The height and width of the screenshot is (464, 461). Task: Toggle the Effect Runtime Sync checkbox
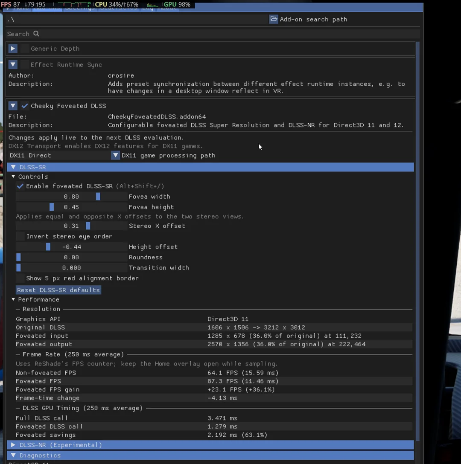tap(25, 64)
